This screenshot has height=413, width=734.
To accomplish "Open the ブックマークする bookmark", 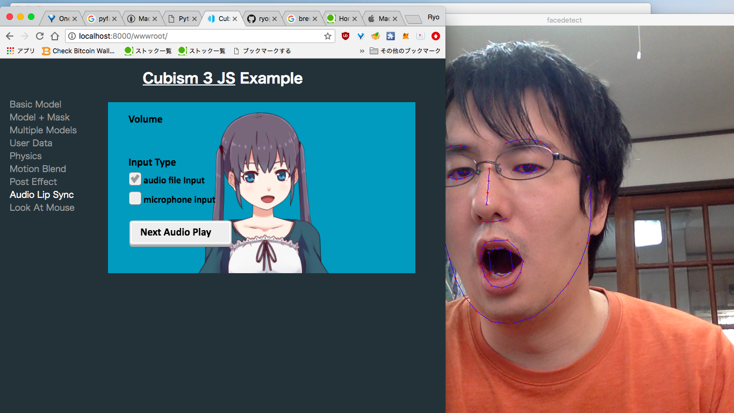I will point(262,51).
